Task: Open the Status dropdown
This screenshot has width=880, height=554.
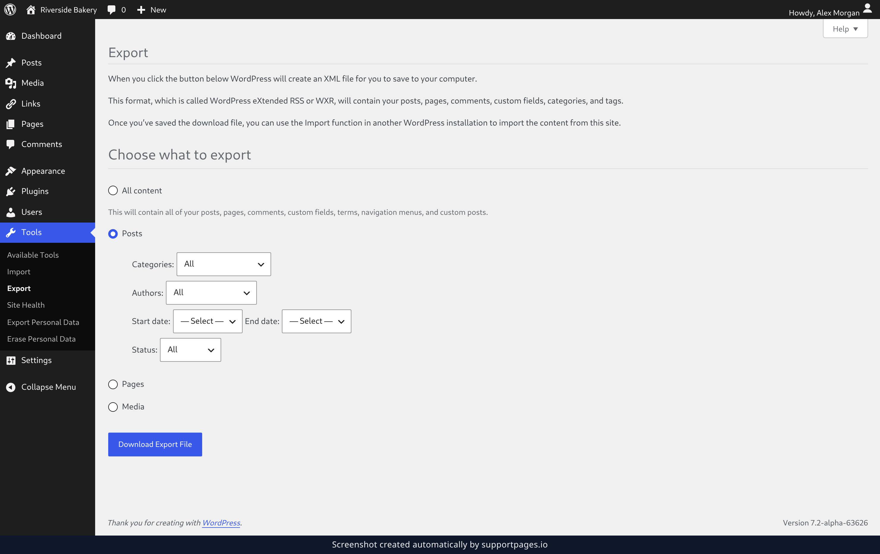Action: [x=190, y=350]
